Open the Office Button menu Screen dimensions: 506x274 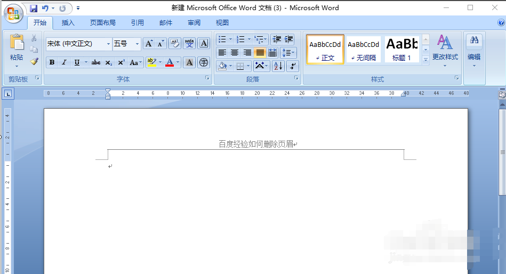point(13,14)
